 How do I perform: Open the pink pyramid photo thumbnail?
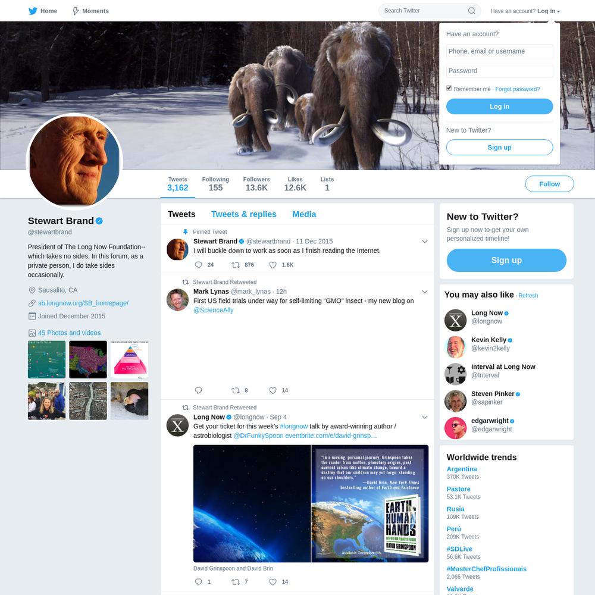coord(129,359)
